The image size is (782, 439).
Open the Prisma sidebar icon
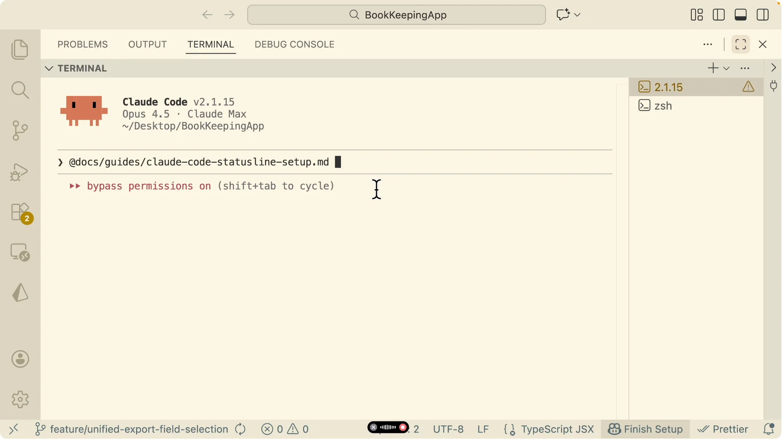pyautogui.click(x=20, y=293)
